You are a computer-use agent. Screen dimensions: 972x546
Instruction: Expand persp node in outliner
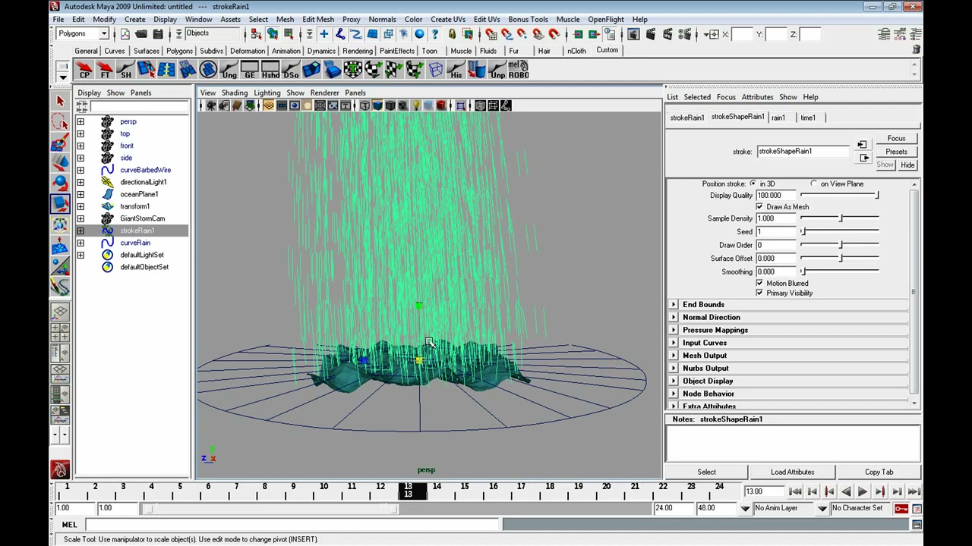point(80,121)
